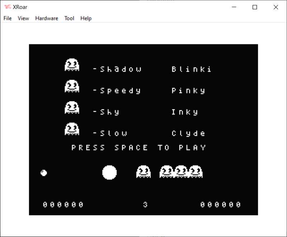Click the group of three ghosts
The width and height of the screenshot is (287, 237).
click(x=182, y=171)
